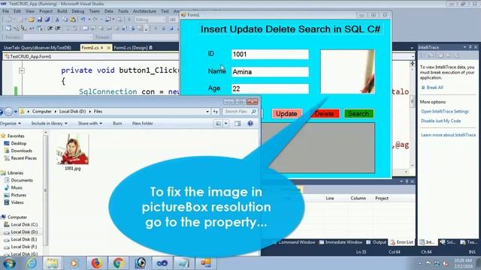Open the Architecture menu
The height and width of the screenshot is (270, 481).
pyautogui.click(x=144, y=11)
